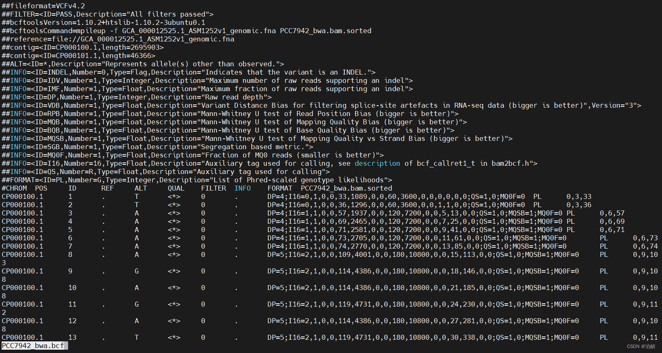Click POS value 1 in first data row
This screenshot has width=662, height=353.
point(70,196)
